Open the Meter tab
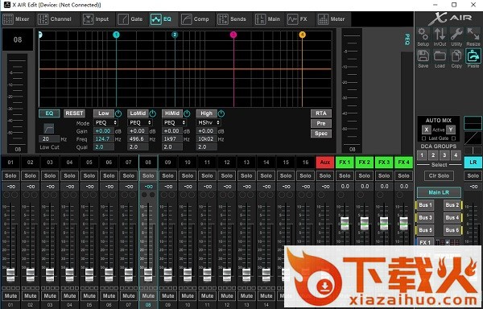Image resolution: width=483 pixels, height=309 pixels. [x=332, y=19]
